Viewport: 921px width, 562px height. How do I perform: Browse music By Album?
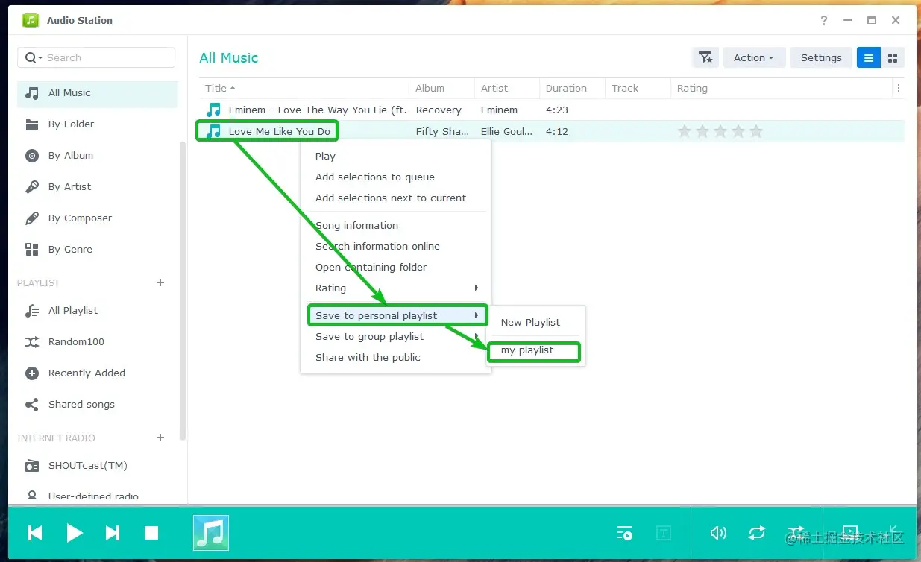[97, 156]
